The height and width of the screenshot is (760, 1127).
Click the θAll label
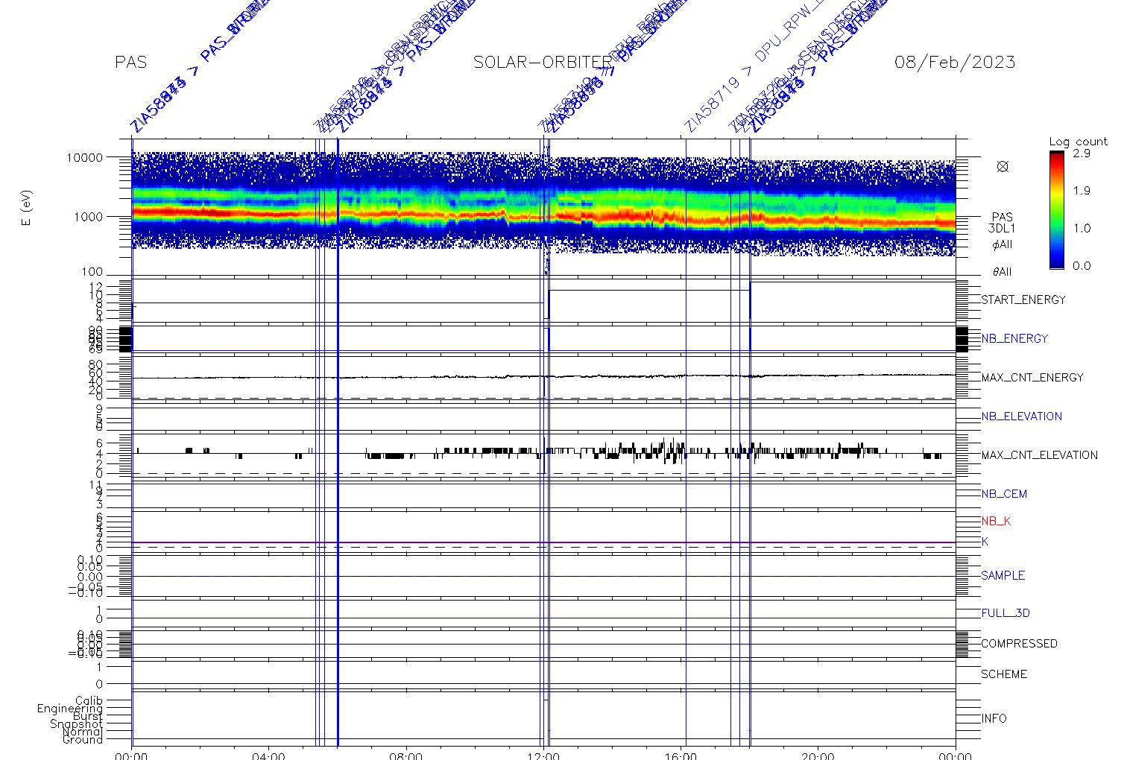1002,273
